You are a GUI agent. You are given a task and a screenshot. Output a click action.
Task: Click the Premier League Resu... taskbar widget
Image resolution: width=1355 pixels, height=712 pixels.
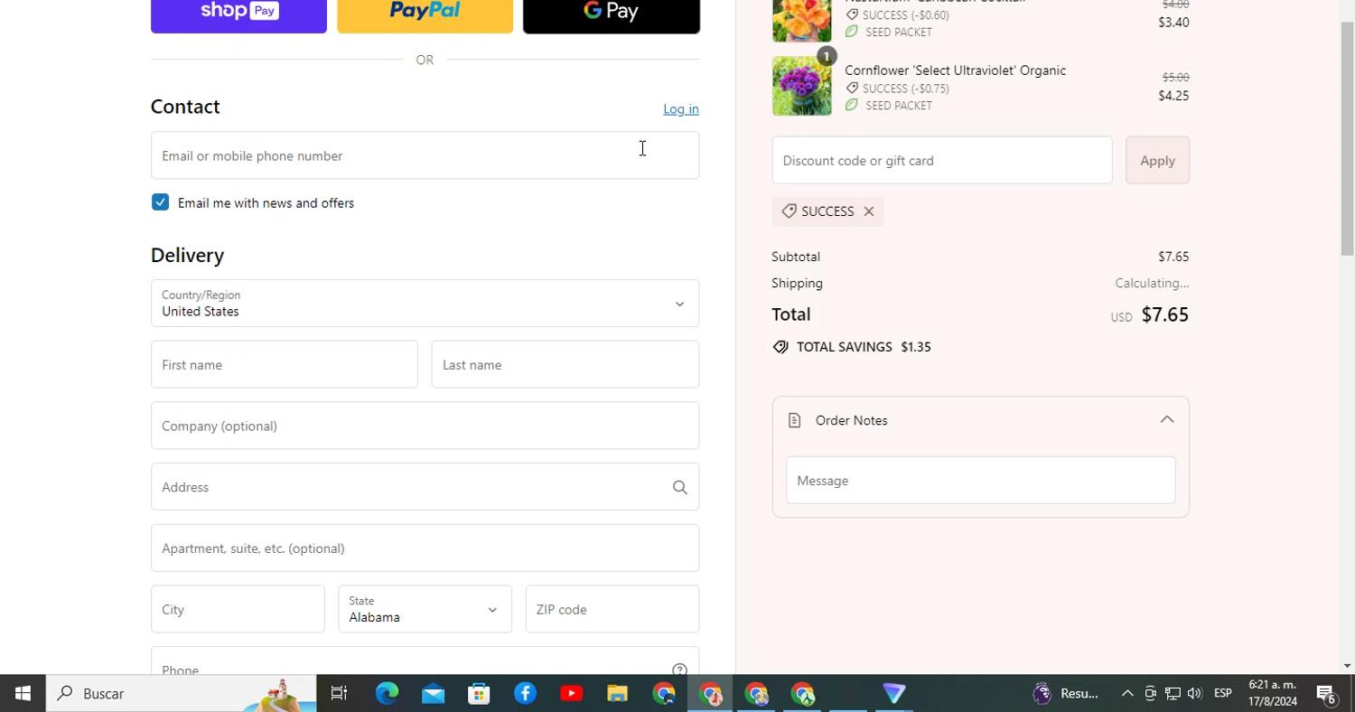pyautogui.click(x=1066, y=693)
